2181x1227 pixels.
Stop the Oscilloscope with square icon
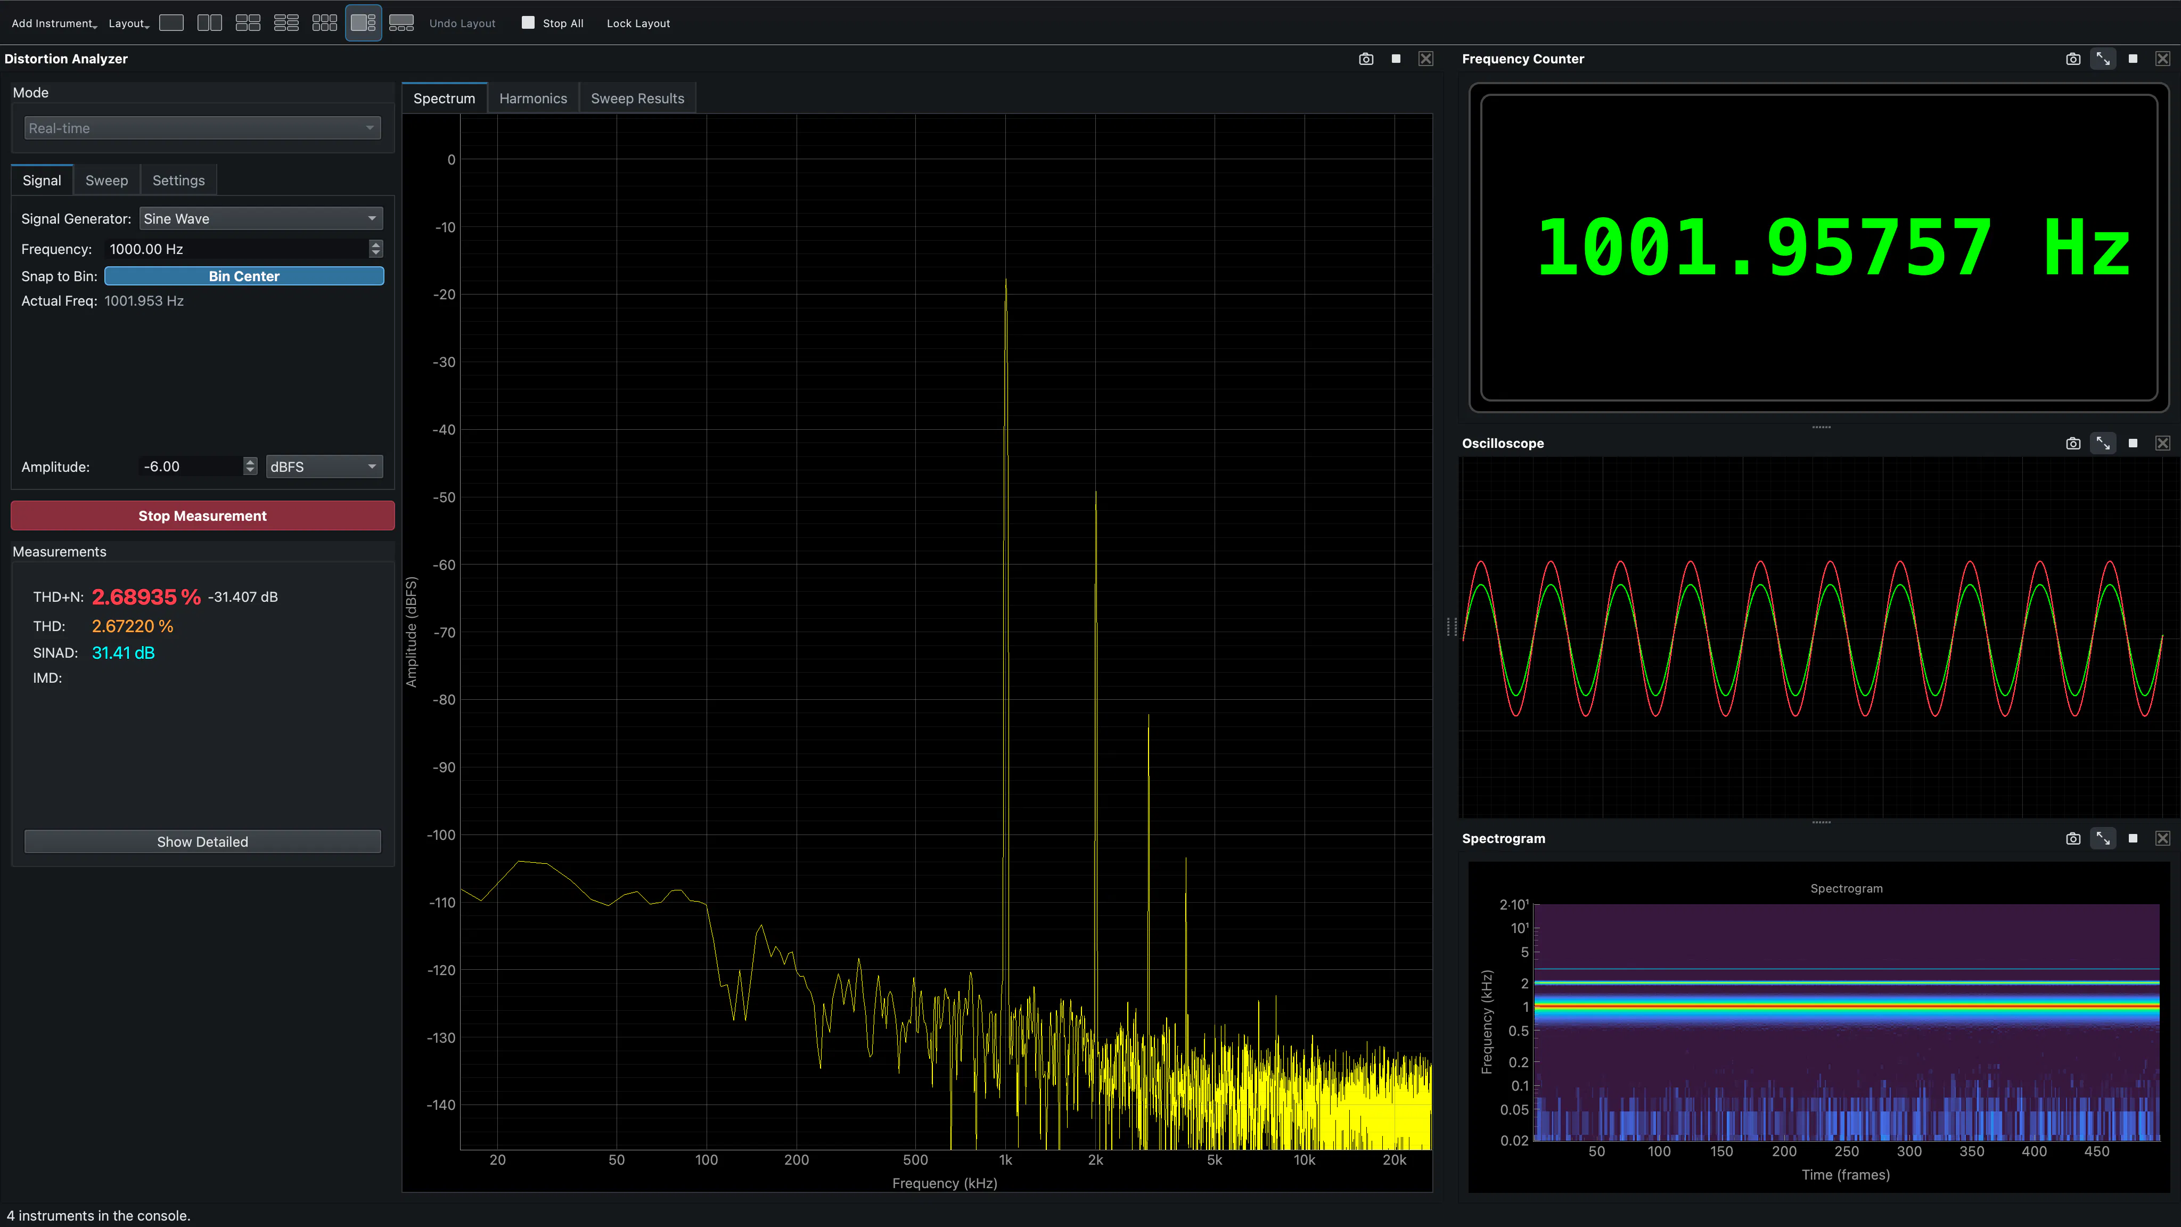pyautogui.click(x=2133, y=443)
